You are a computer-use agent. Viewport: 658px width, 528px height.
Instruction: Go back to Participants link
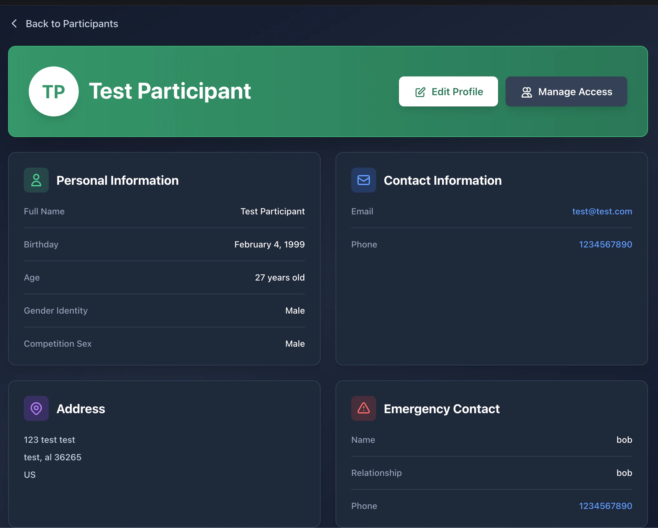pos(65,24)
